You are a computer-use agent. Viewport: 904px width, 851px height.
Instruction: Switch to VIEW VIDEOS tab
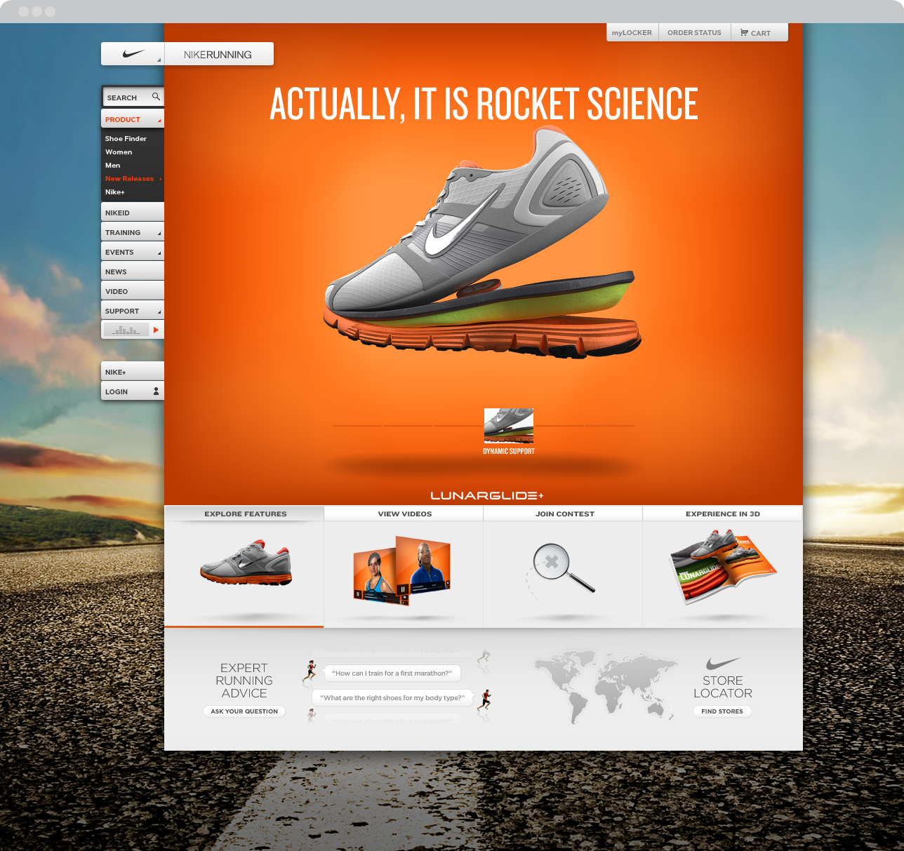[x=404, y=514]
